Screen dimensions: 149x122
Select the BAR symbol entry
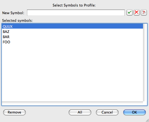[x=72, y=37]
